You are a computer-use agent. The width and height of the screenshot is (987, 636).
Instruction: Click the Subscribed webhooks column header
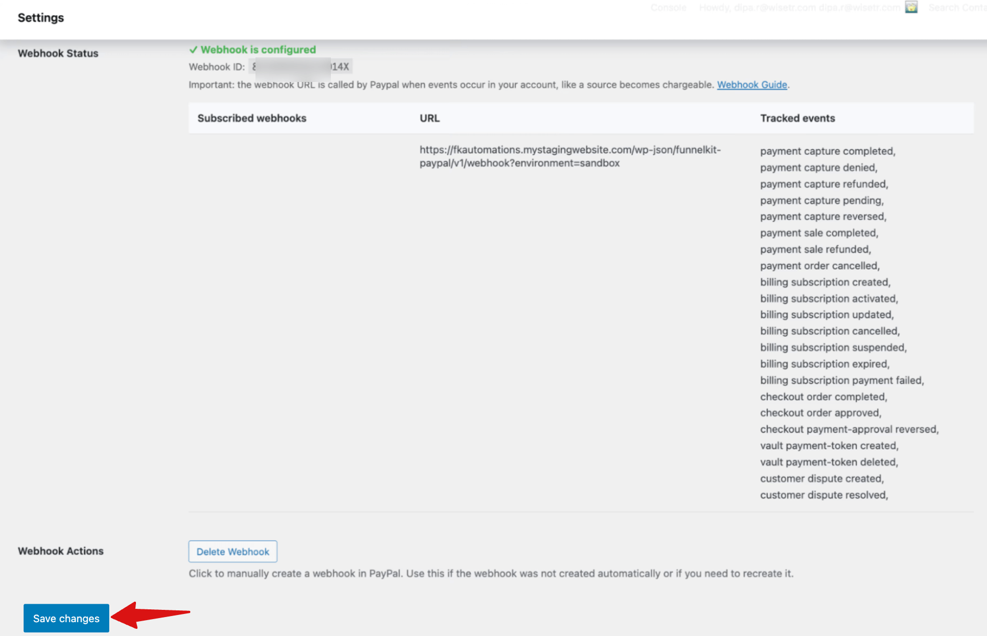pos(252,118)
